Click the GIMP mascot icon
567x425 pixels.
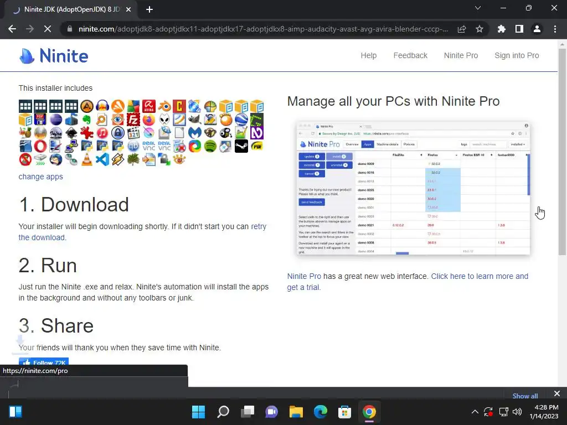[x=195, y=120]
